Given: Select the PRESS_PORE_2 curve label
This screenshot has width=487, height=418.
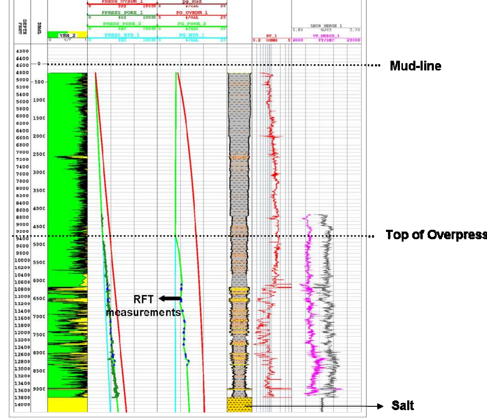Looking at the screenshot, I should point(122,24).
